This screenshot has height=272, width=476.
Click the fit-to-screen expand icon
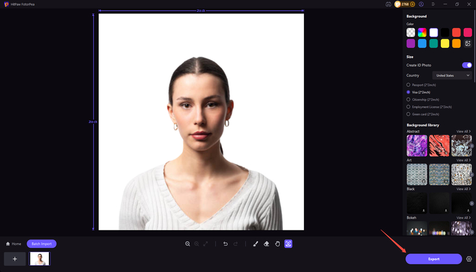(x=206, y=244)
